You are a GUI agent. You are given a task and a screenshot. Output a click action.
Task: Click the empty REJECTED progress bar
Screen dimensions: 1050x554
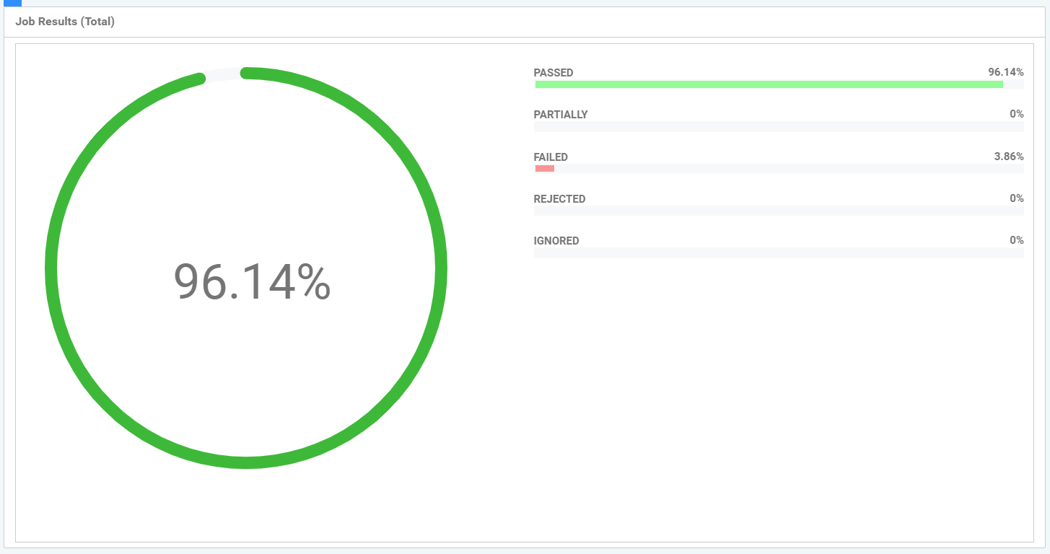coord(778,211)
